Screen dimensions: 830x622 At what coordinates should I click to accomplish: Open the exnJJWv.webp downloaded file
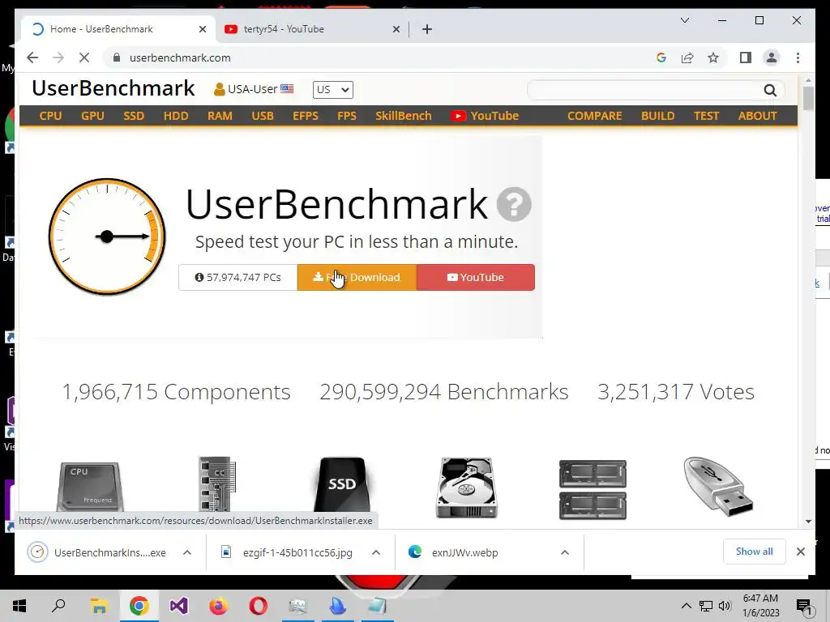point(464,552)
